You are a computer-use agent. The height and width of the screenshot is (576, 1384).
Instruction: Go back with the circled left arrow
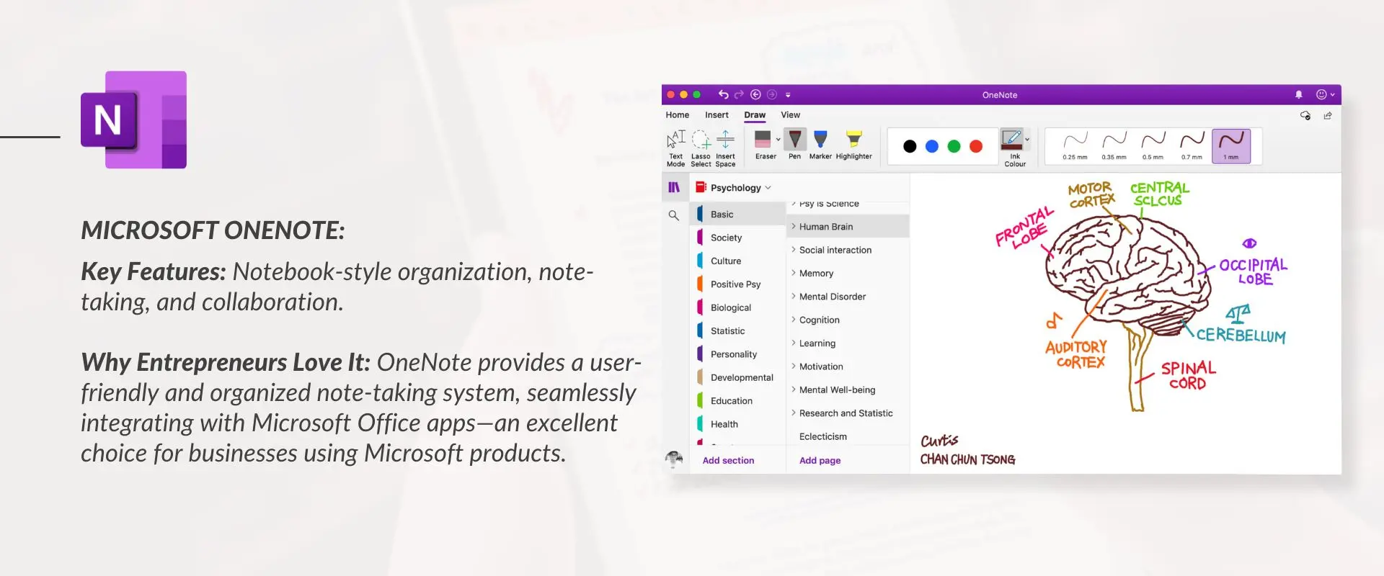point(755,94)
